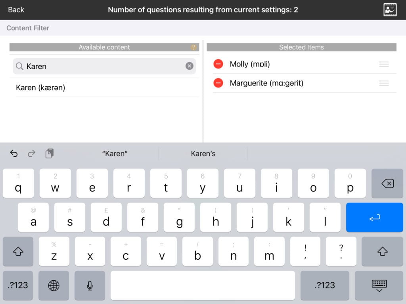Tap the microphone dictation key
The height and width of the screenshot is (304, 406).
[90, 285]
